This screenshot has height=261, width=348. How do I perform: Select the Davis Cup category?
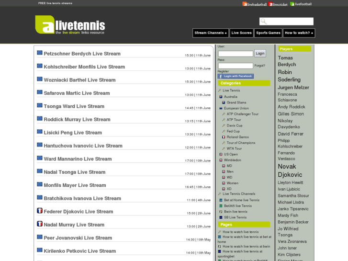pyautogui.click(x=235, y=125)
